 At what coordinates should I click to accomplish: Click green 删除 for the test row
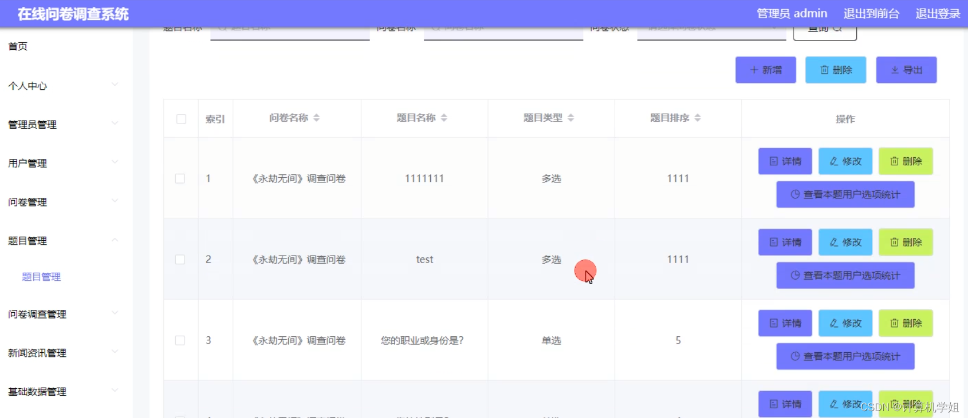click(x=906, y=242)
